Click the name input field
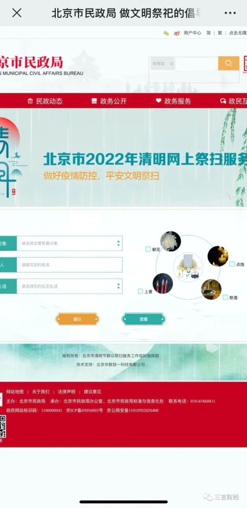Image resolution: width=247 pixels, height=508 pixels. click(x=69, y=265)
